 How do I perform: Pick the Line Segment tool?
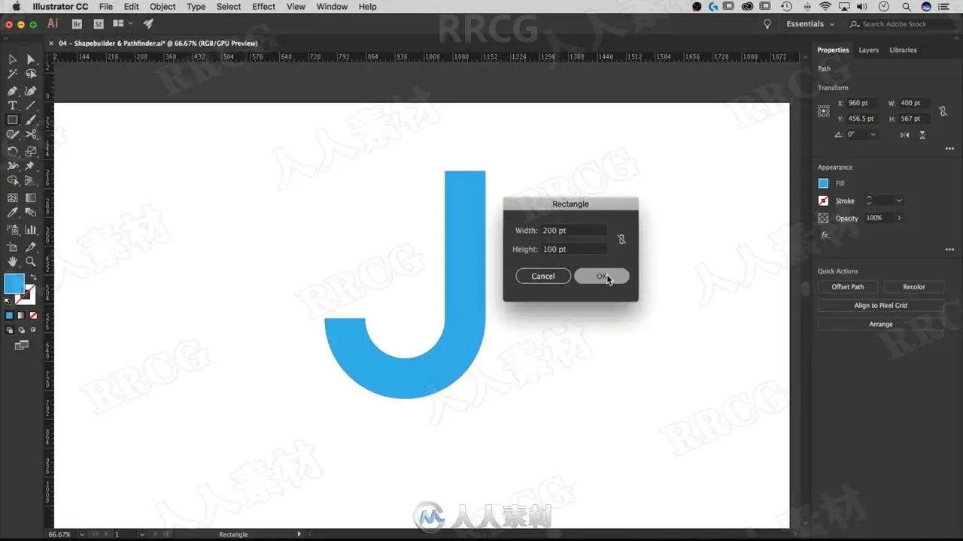(x=31, y=105)
